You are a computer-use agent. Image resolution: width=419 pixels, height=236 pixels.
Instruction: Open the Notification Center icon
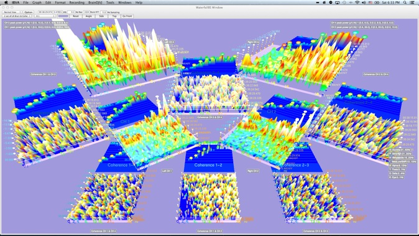(412, 2)
